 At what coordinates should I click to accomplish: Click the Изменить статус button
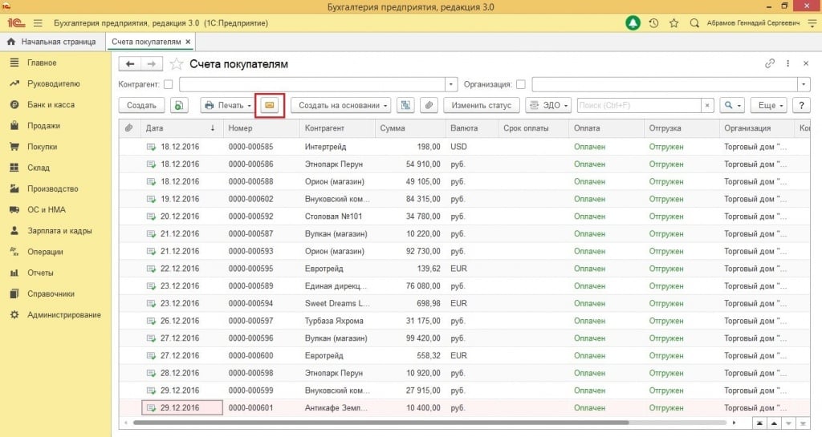[x=481, y=105]
